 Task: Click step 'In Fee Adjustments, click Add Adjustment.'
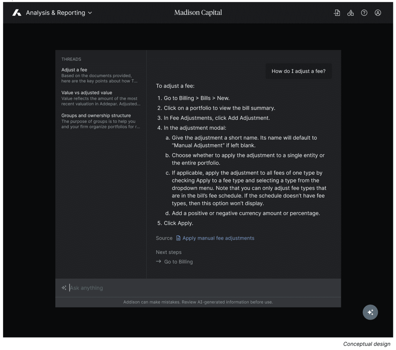click(x=217, y=118)
